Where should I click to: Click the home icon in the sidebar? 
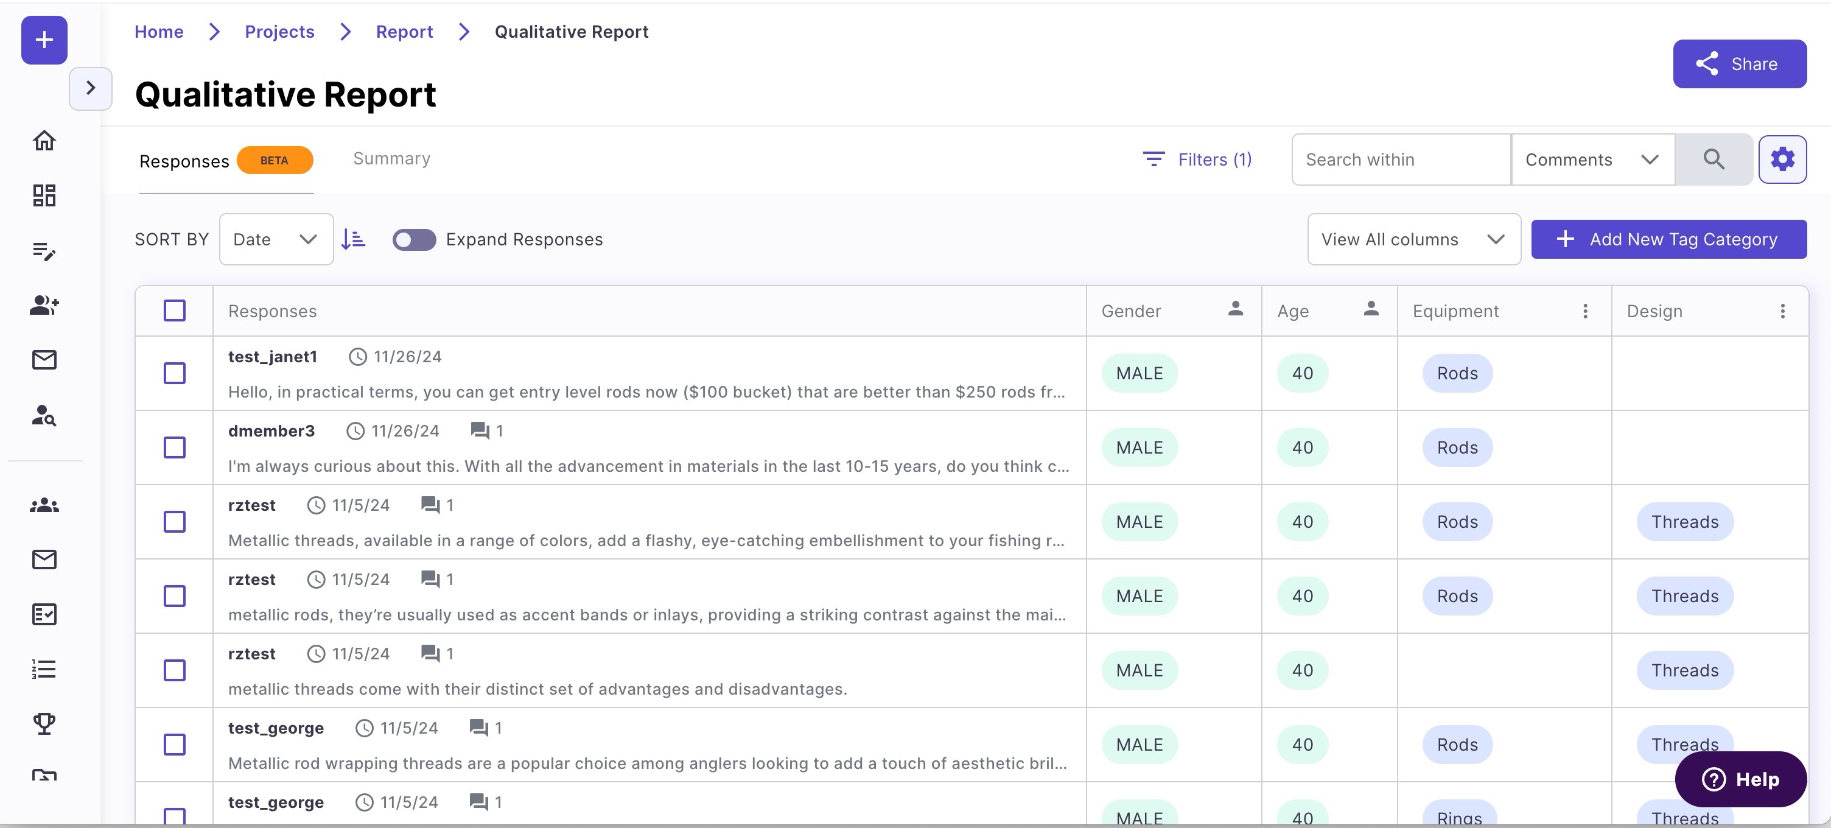tap(44, 140)
